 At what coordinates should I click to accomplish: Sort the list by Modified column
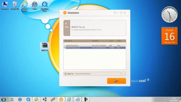(100, 41)
